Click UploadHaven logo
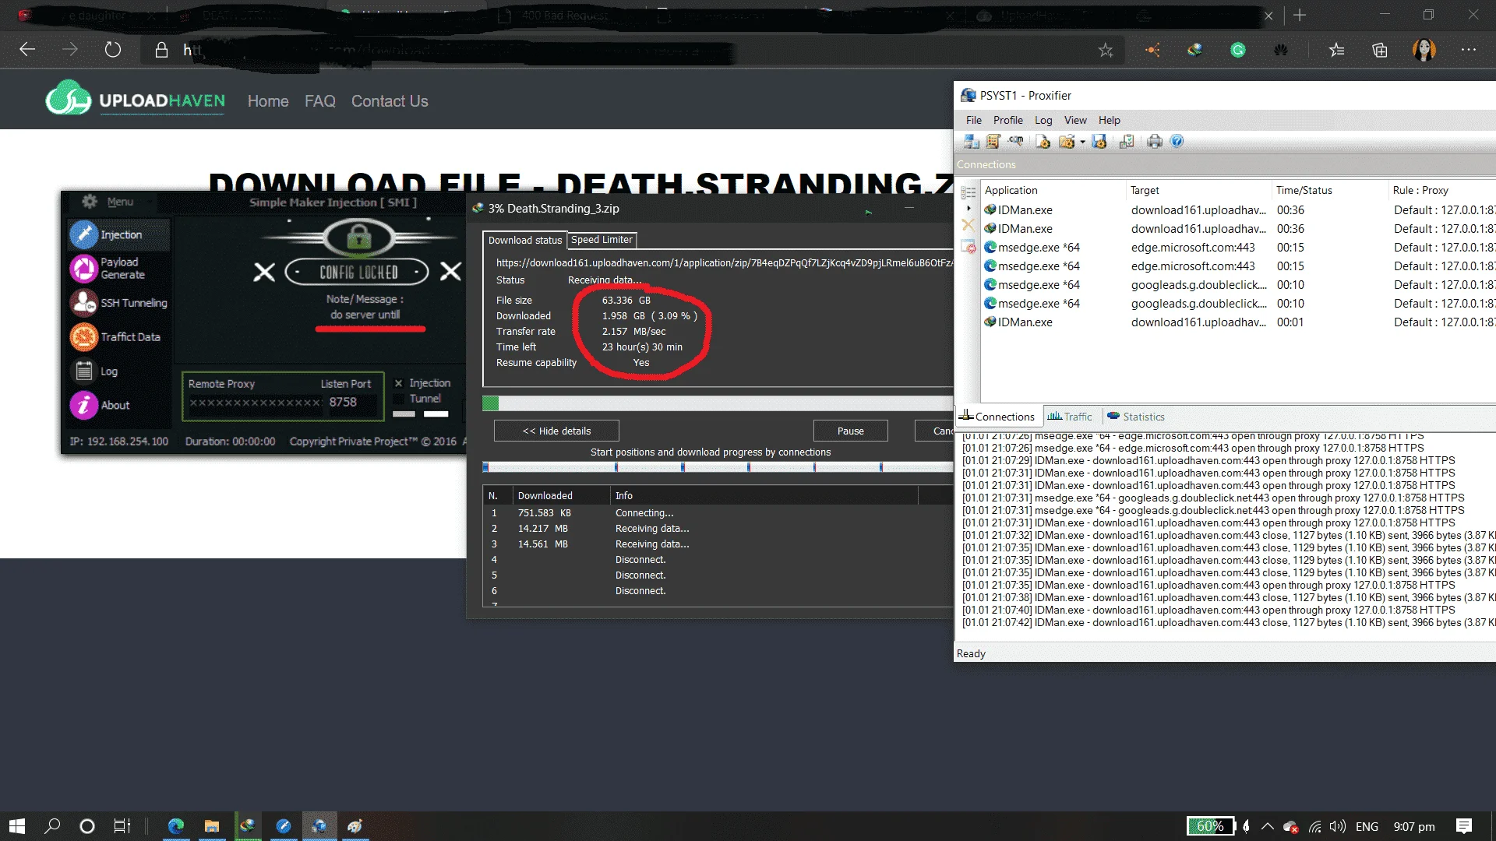The height and width of the screenshot is (841, 1496). tap(136, 100)
